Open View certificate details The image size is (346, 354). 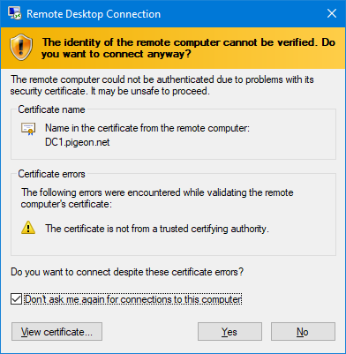[x=56, y=332]
